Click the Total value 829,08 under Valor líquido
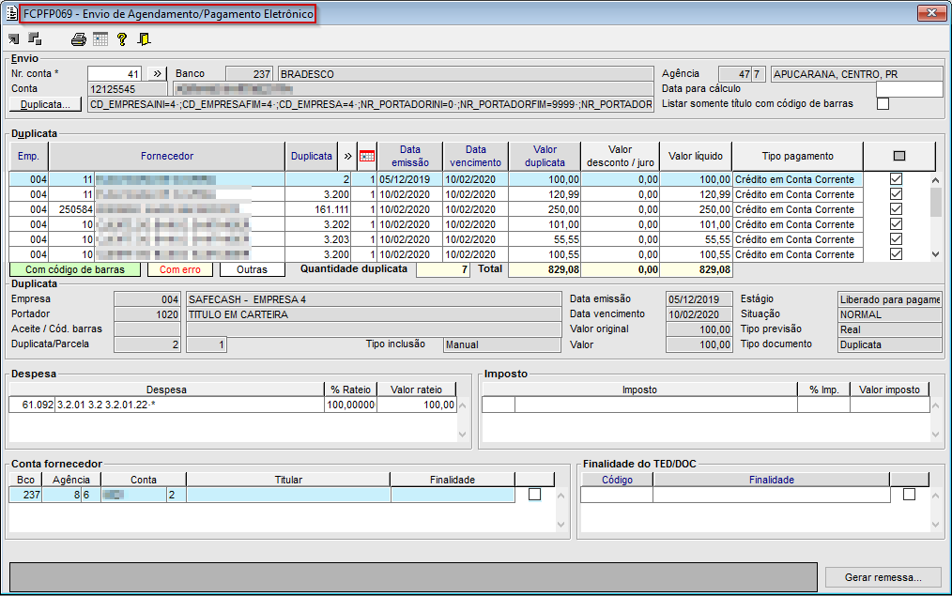This screenshot has height=596, width=952. coord(696,269)
